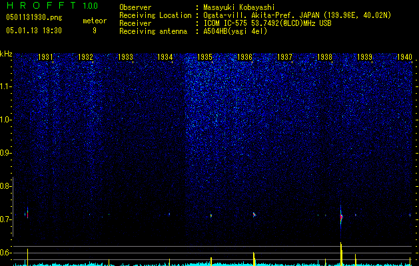Click the 1935 time marker
The width and height of the screenshot is (419, 266).
pyautogui.click(x=205, y=57)
